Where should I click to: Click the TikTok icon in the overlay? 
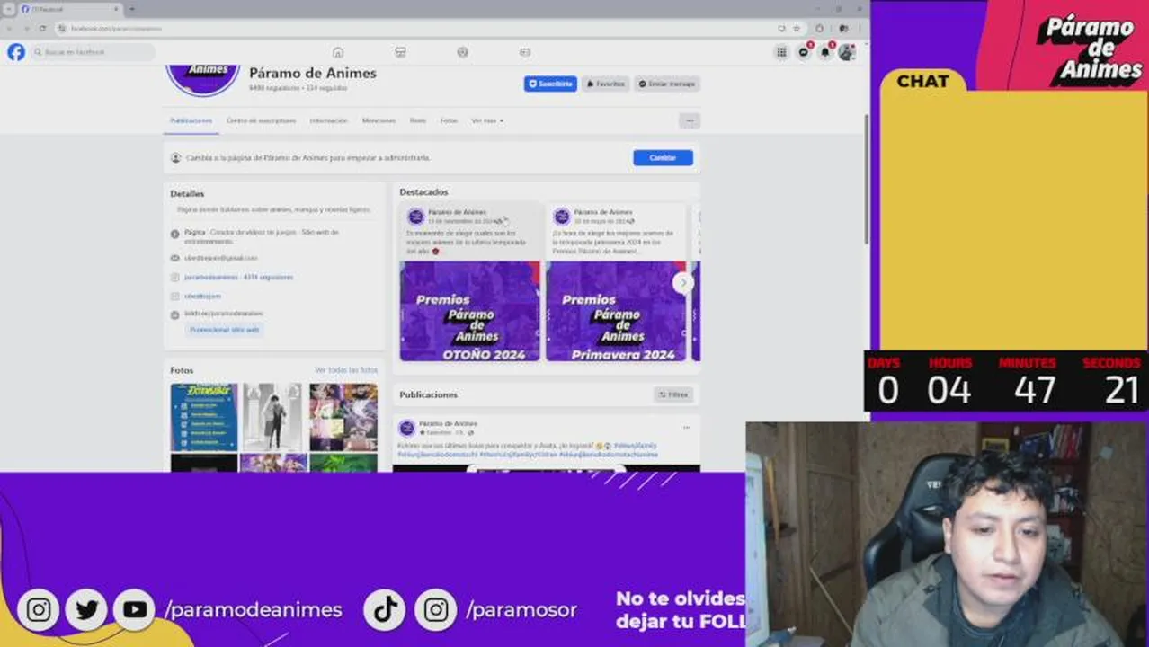pos(386,610)
